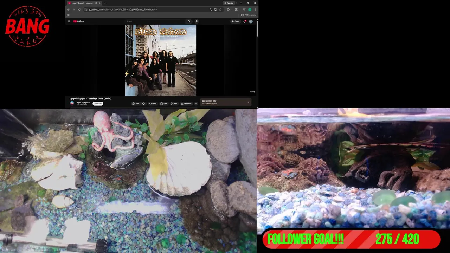
Task: Open the YouTube Create button
Action: coord(236,21)
